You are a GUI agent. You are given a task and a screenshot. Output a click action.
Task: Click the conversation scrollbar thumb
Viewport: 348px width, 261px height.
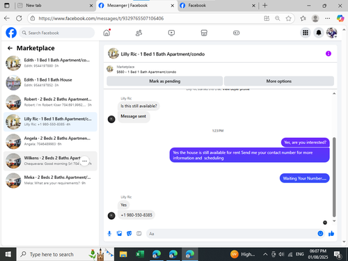(334, 177)
